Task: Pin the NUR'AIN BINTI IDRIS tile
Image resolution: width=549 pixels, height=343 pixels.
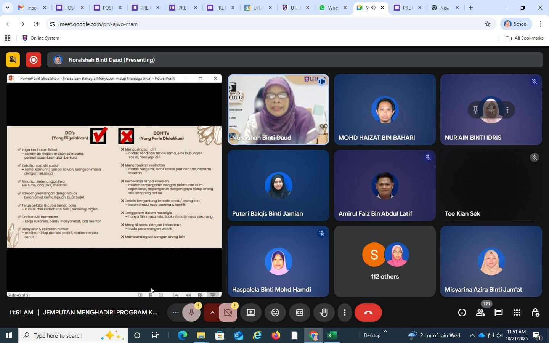Action: [475, 110]
